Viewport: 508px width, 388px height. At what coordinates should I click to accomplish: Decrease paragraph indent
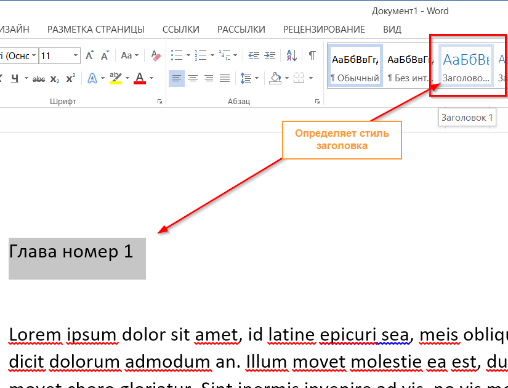click(254, 55)
